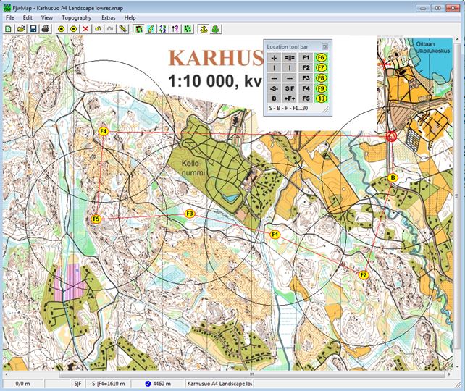This screenshot has width=465, height=391.
Task: Toggle the green dotted-points toolbar icon
Action: coord(188,29)
